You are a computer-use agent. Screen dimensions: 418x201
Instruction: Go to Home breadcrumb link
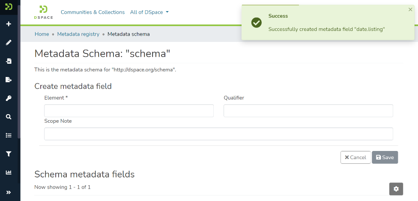coord(42,34)
